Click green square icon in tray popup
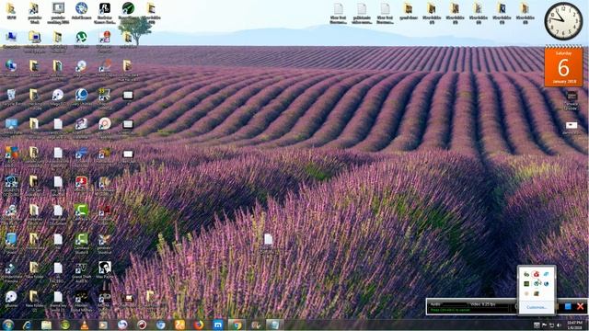 click(526, 284)
